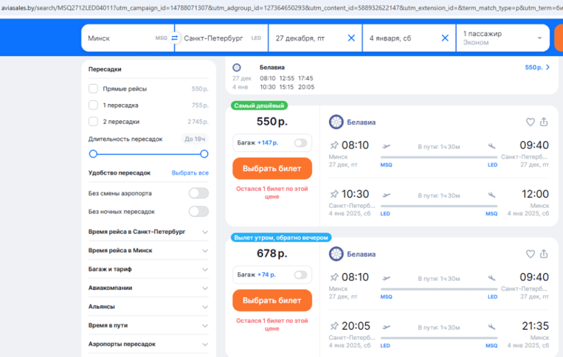Check the Прямые рейсы checkbox
563x357 pixels.
pos(93,89)
